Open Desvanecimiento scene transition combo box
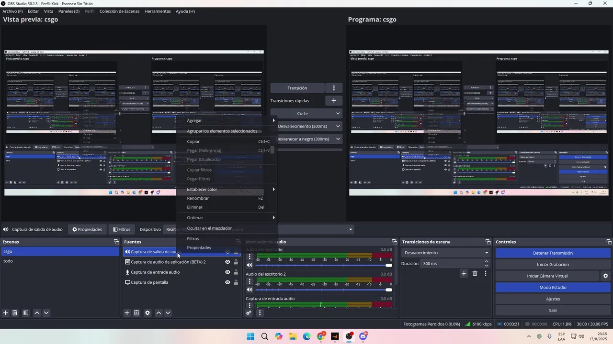Screen dimensions: 613x344 446,253
